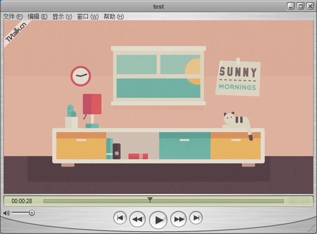This screenshot has height=234, width=317.
Task: Click the 00:00:28 time display
Action: coord(22,201)
